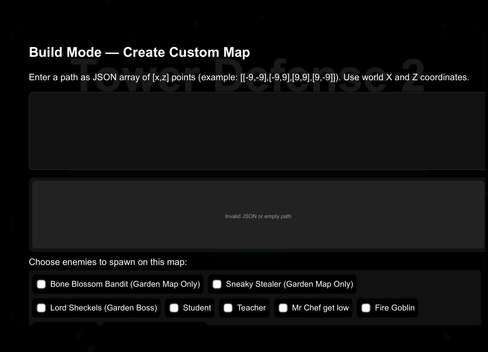Toggle the Student enemy checkbox

(174, 308)
